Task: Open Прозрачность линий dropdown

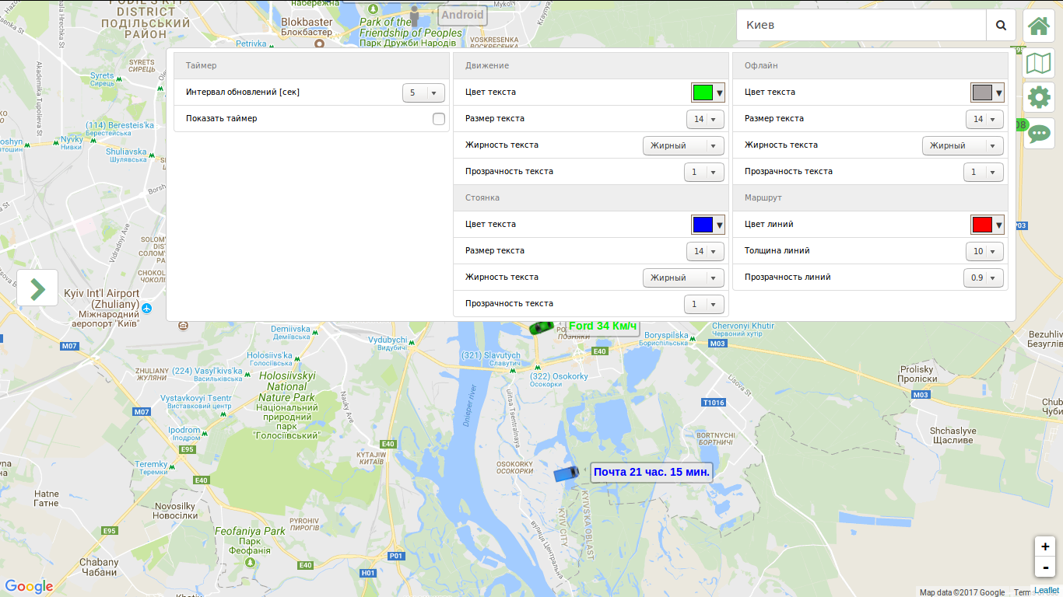Action: [x=983, y=278]
